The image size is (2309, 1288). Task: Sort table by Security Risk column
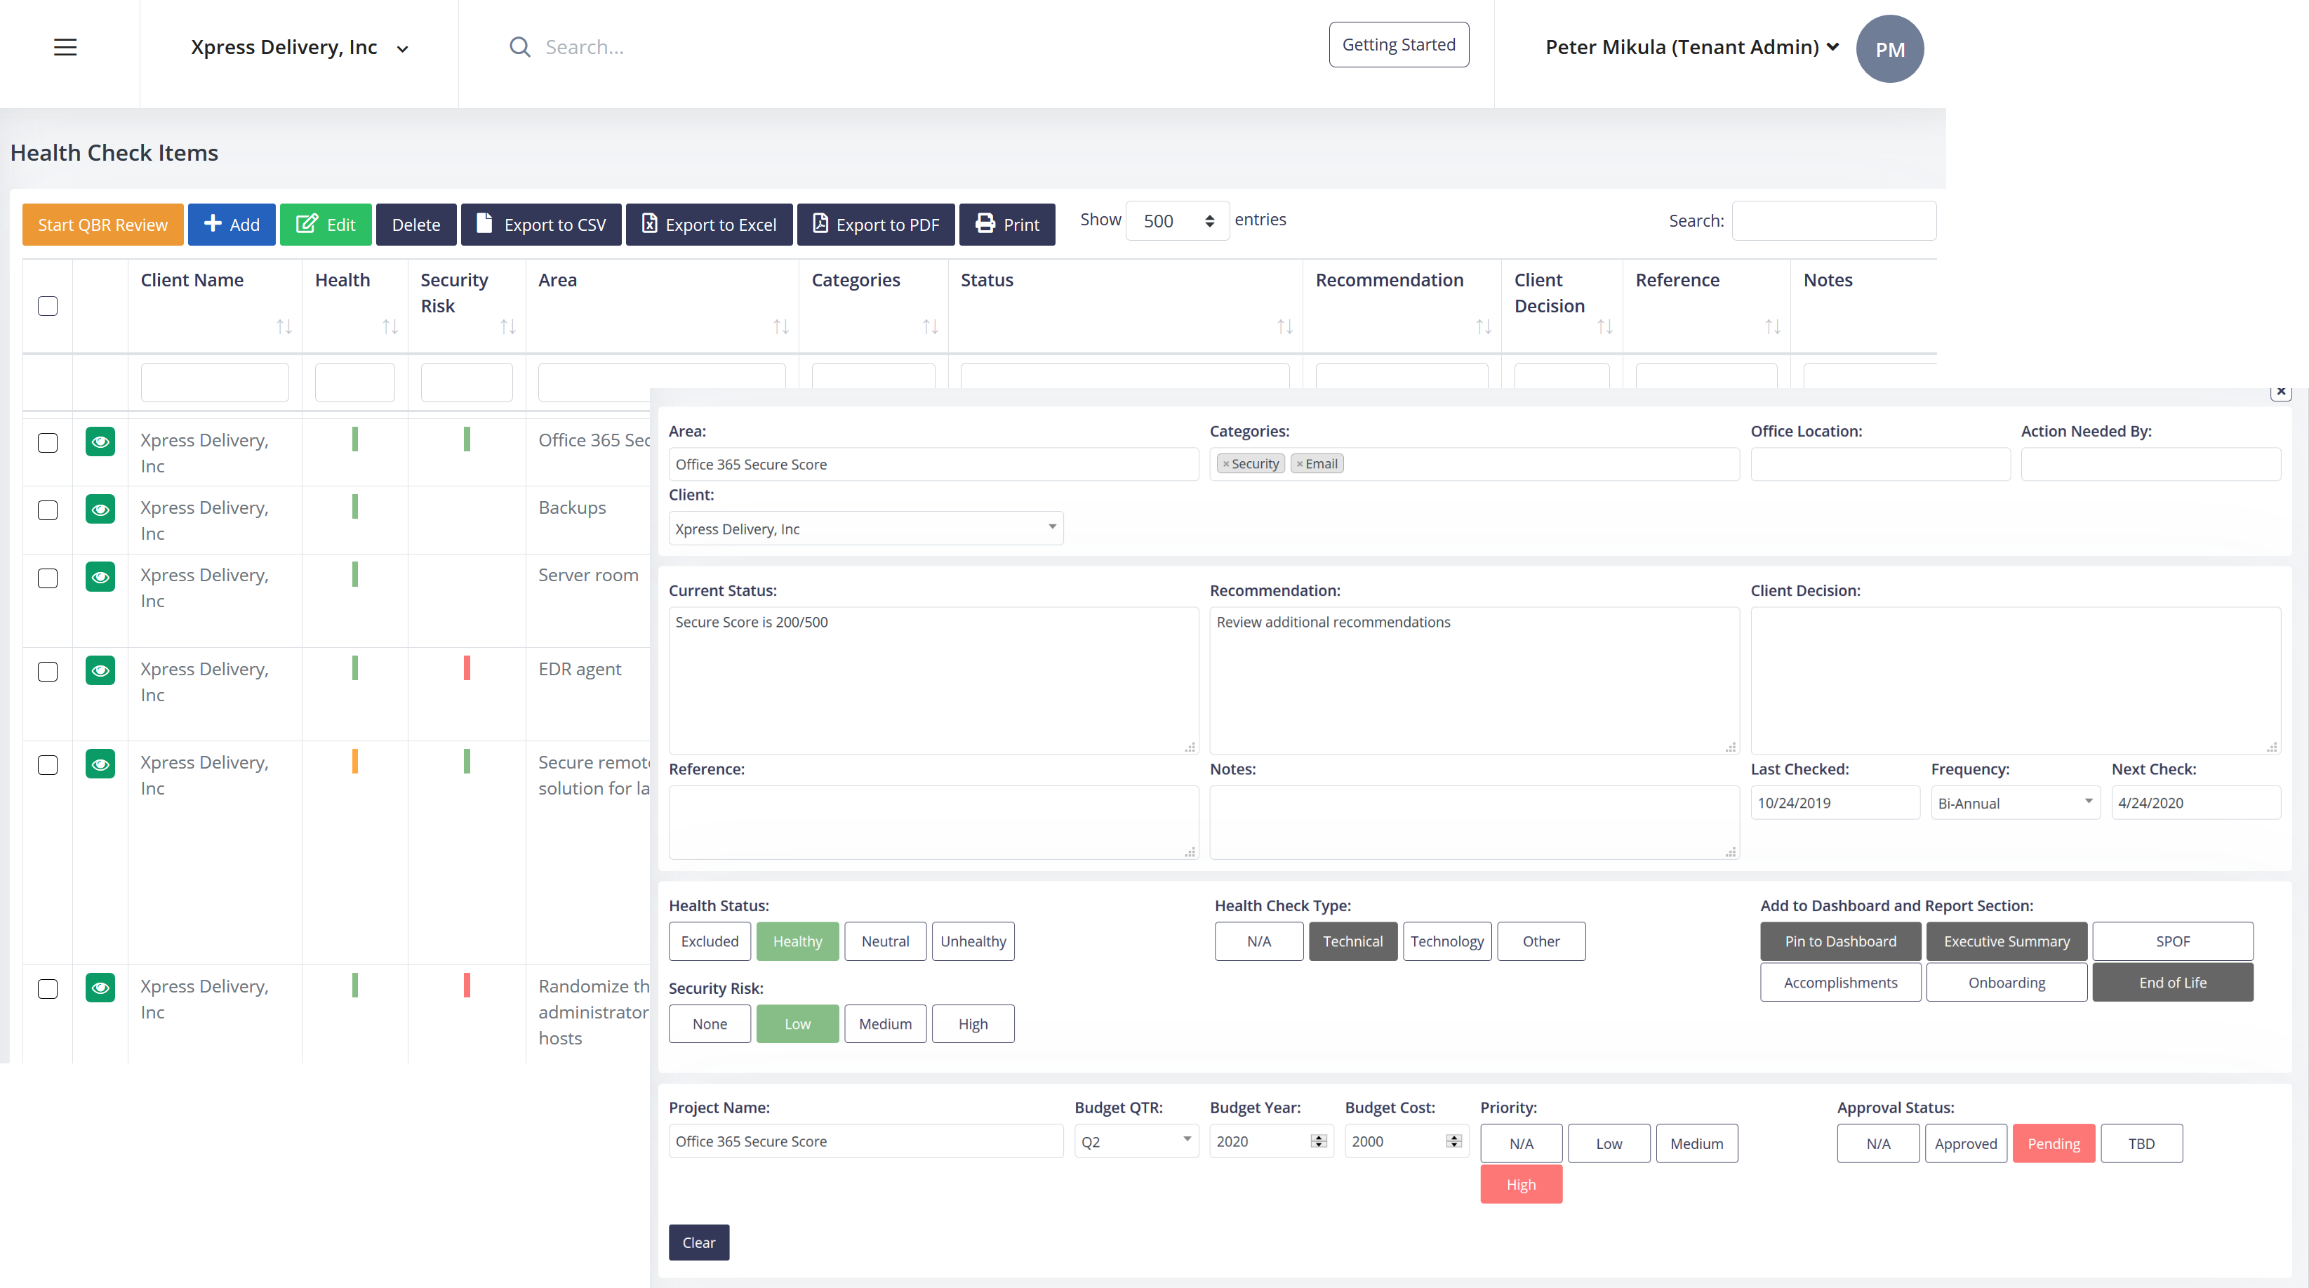tap(507, 326)
